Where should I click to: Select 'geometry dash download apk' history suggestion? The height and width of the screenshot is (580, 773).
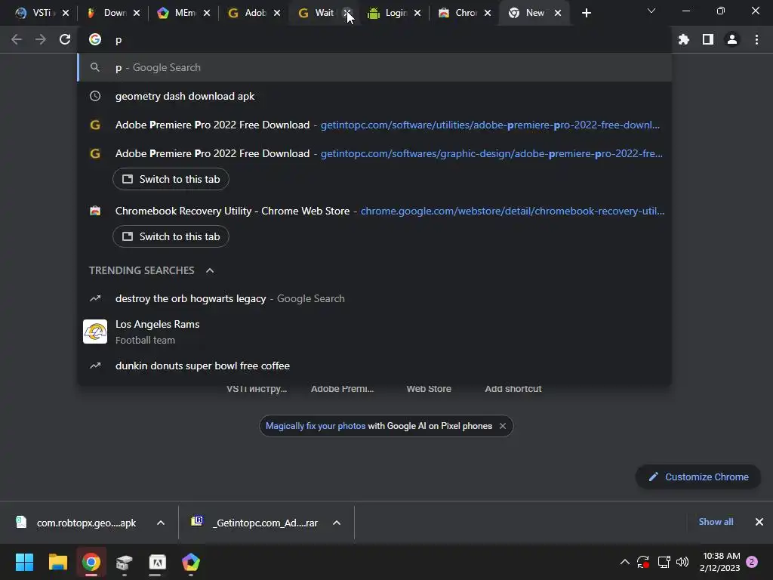pyautogui.click(x=374, y=96)
